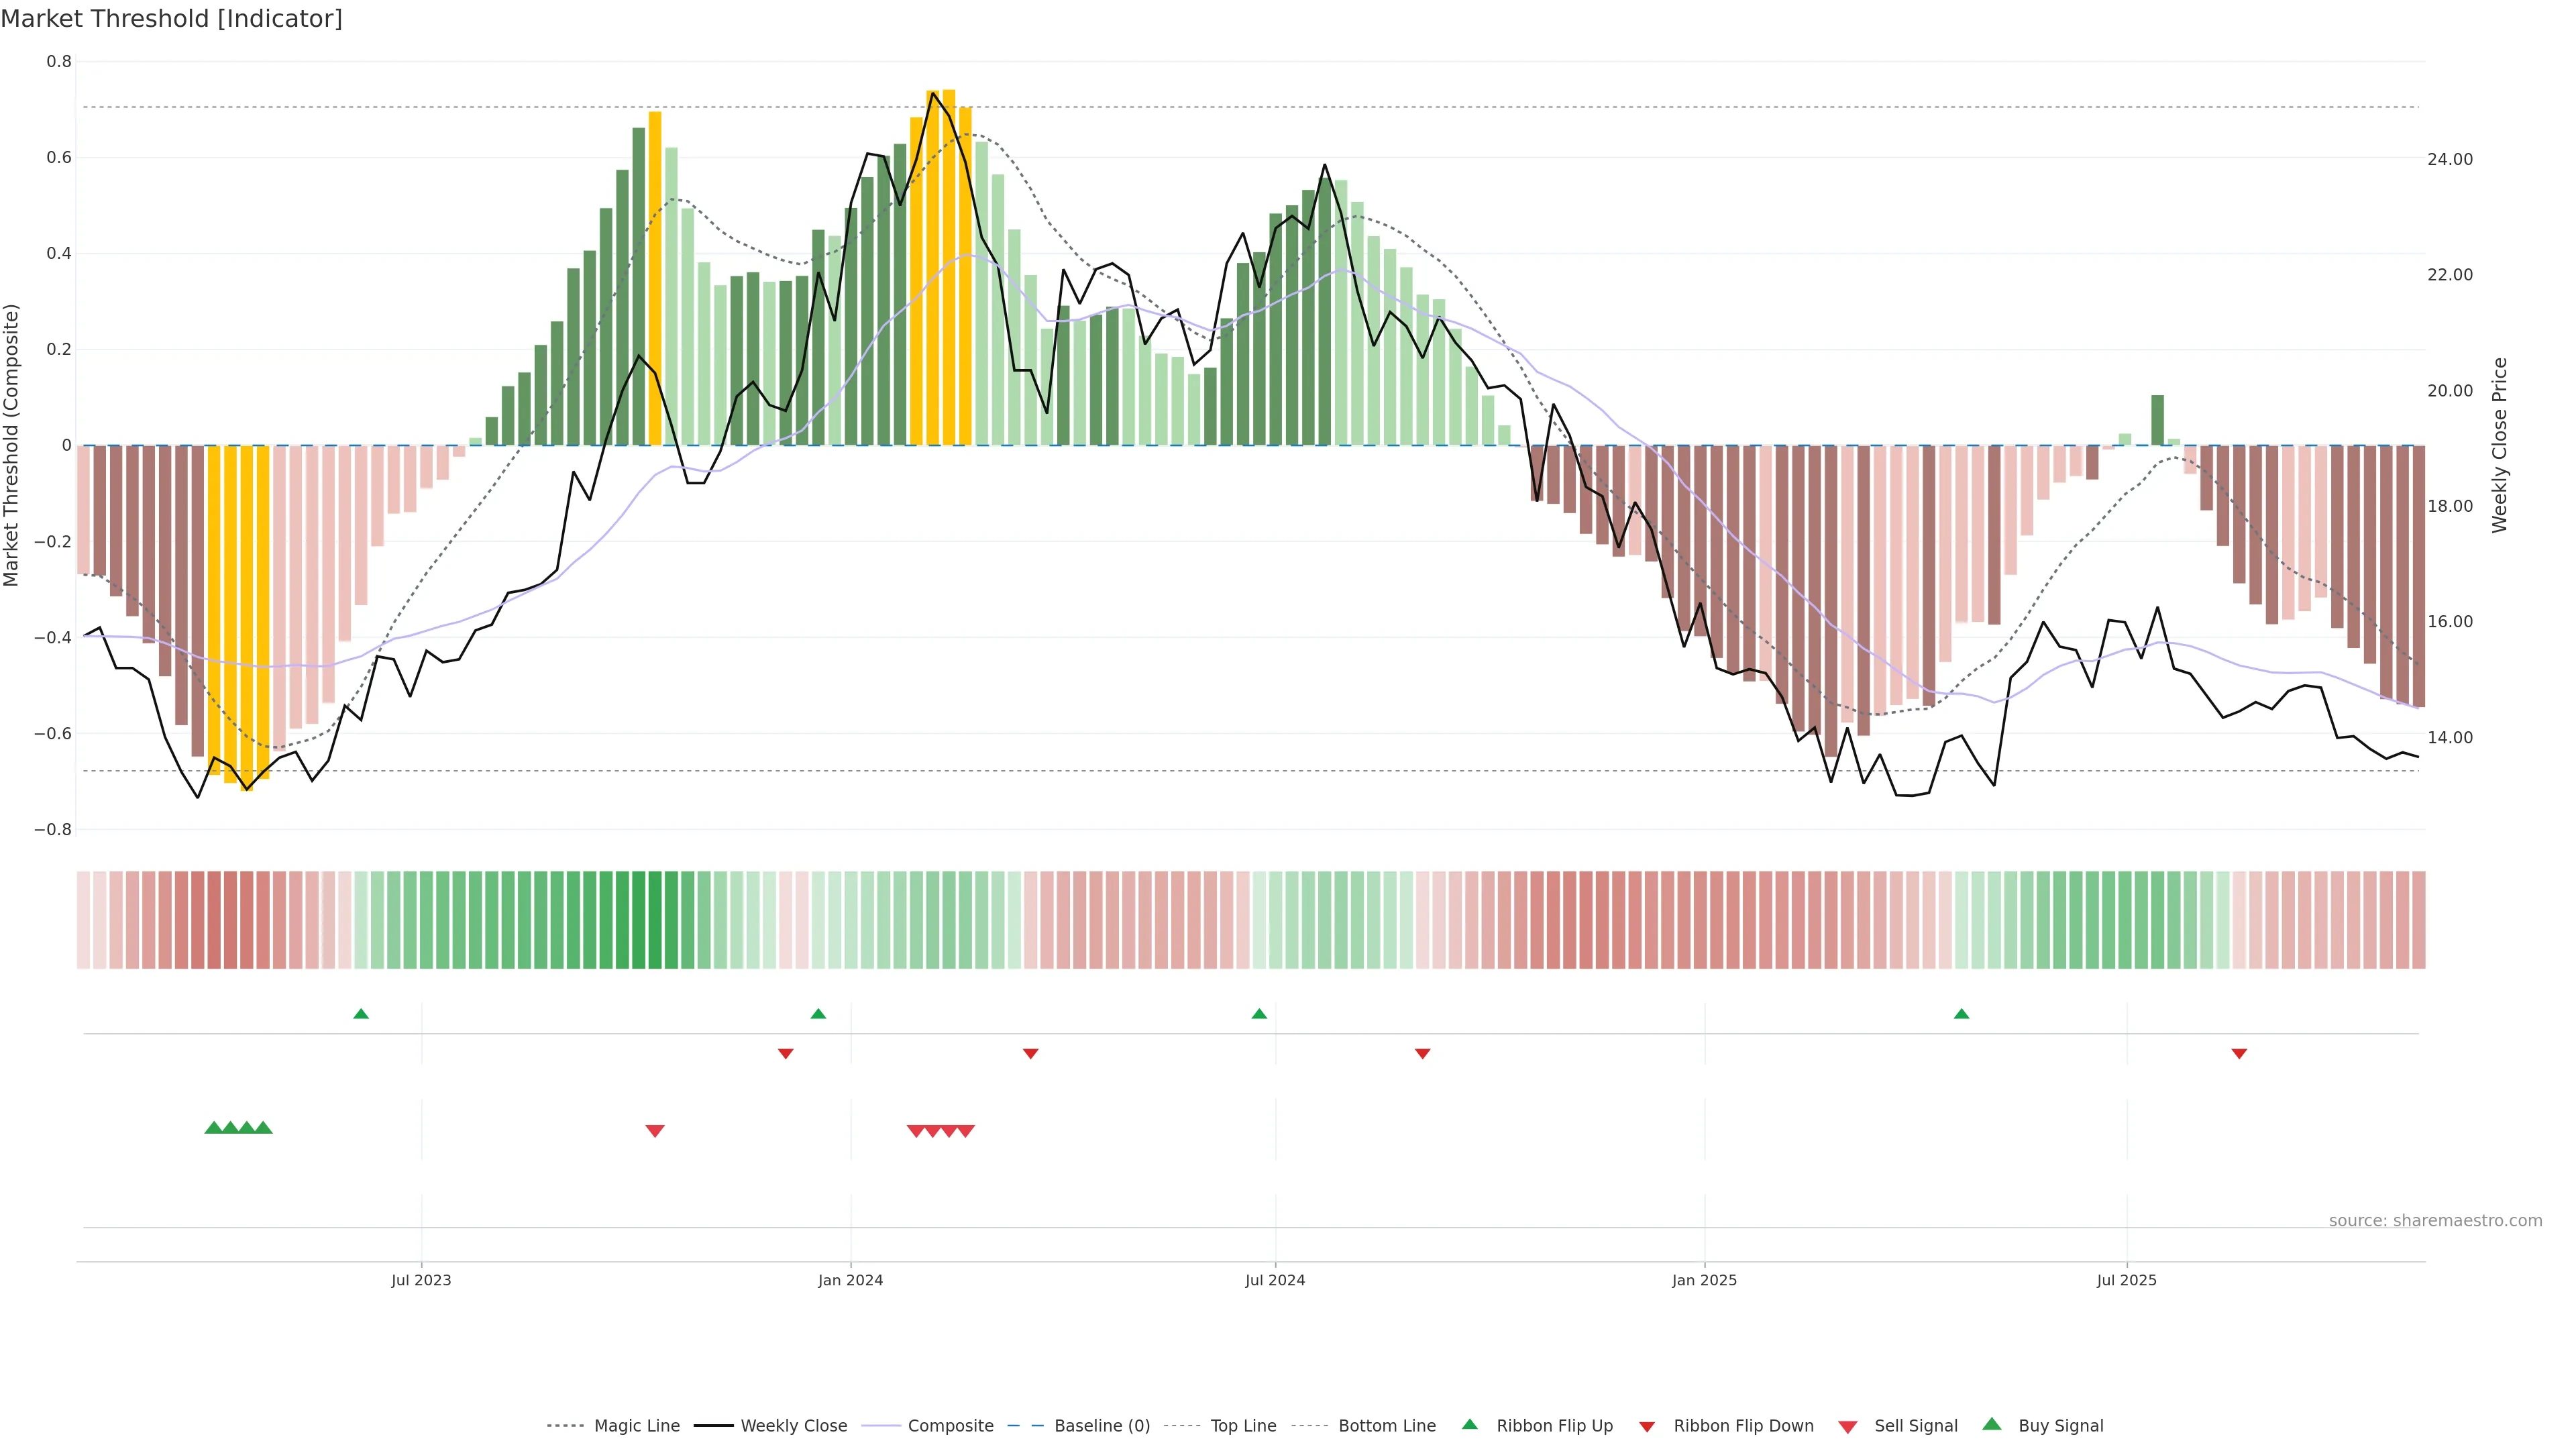Screen dimensions: 2576x1449
Task: Click the Sell Signal legend marker
Action: (1848, 1427)
